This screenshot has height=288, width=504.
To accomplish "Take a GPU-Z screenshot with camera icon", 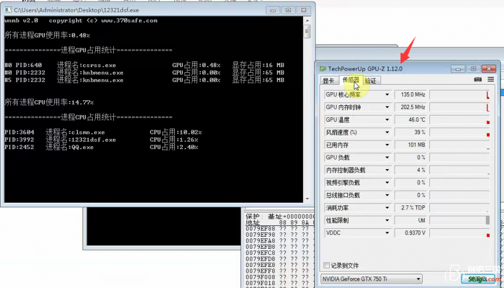I will tap(478, 79).
